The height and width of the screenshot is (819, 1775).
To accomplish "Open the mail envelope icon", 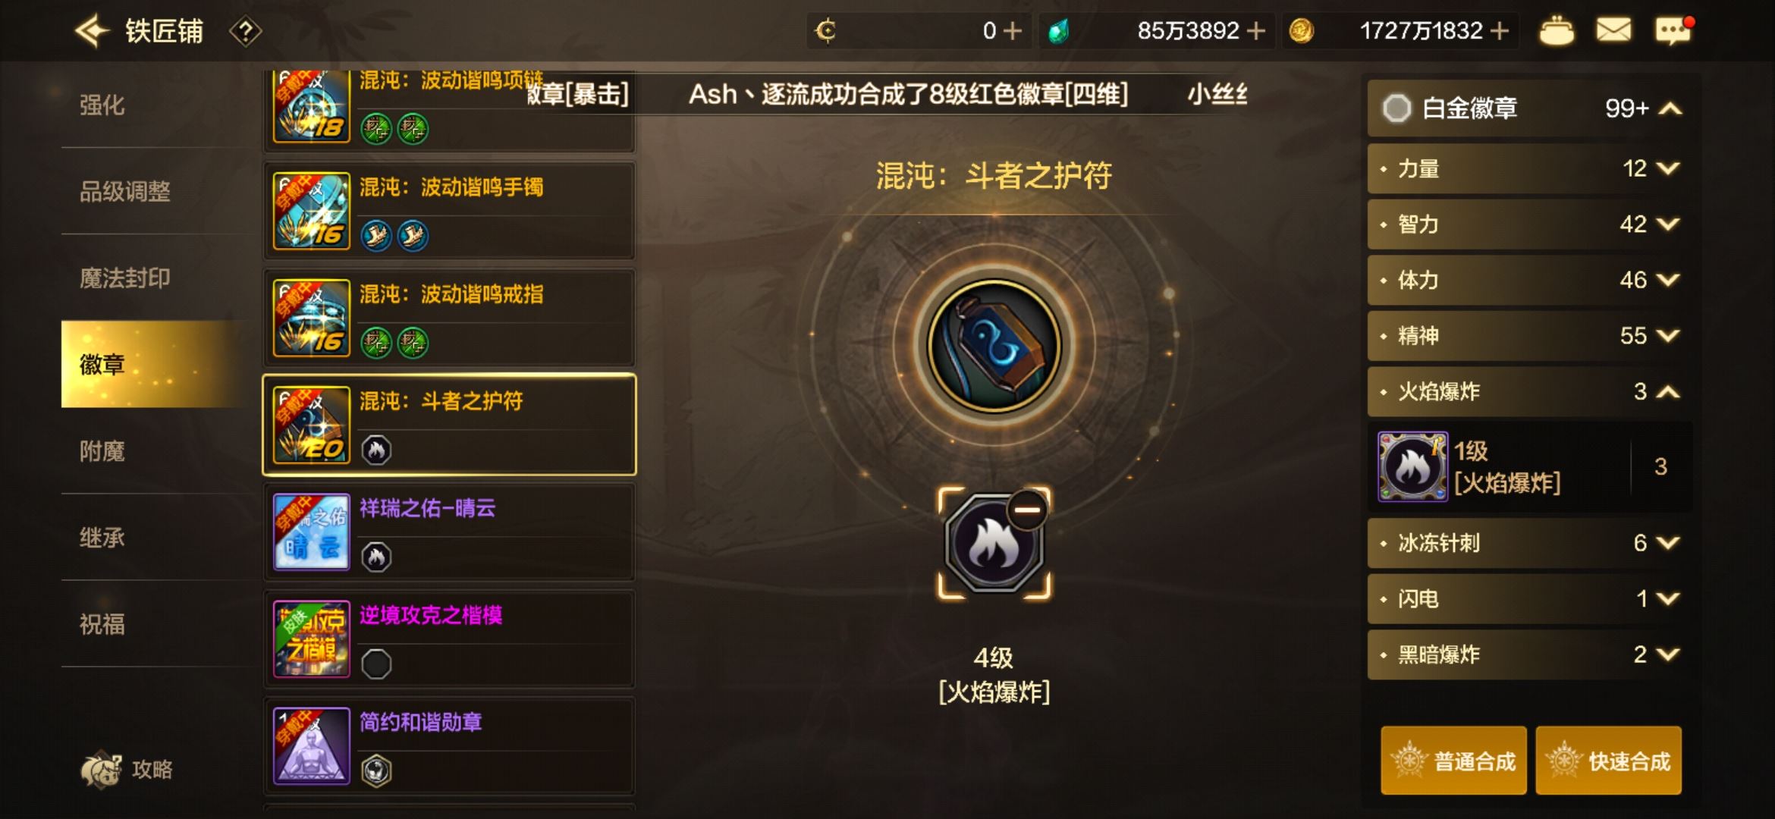I will click(1613, 30).
